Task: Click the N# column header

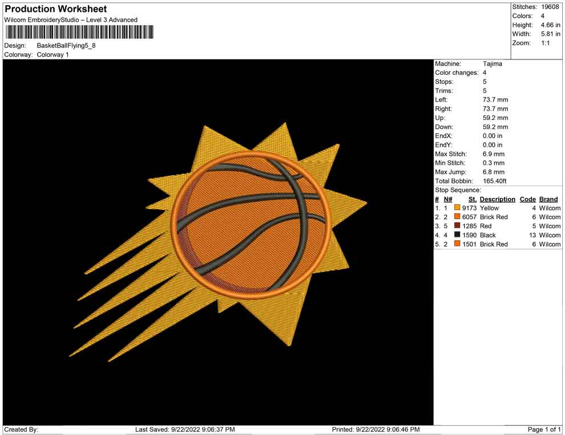Action: point(448,199)
